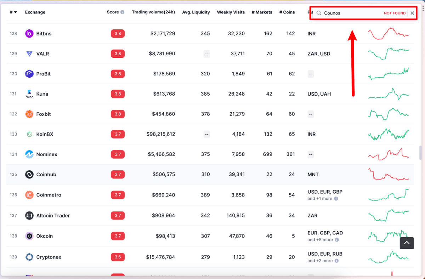Show more fiat info for Okcoin
Image resolution: width=425 pixels, height=279 pixels.
(x=337, y=240)
